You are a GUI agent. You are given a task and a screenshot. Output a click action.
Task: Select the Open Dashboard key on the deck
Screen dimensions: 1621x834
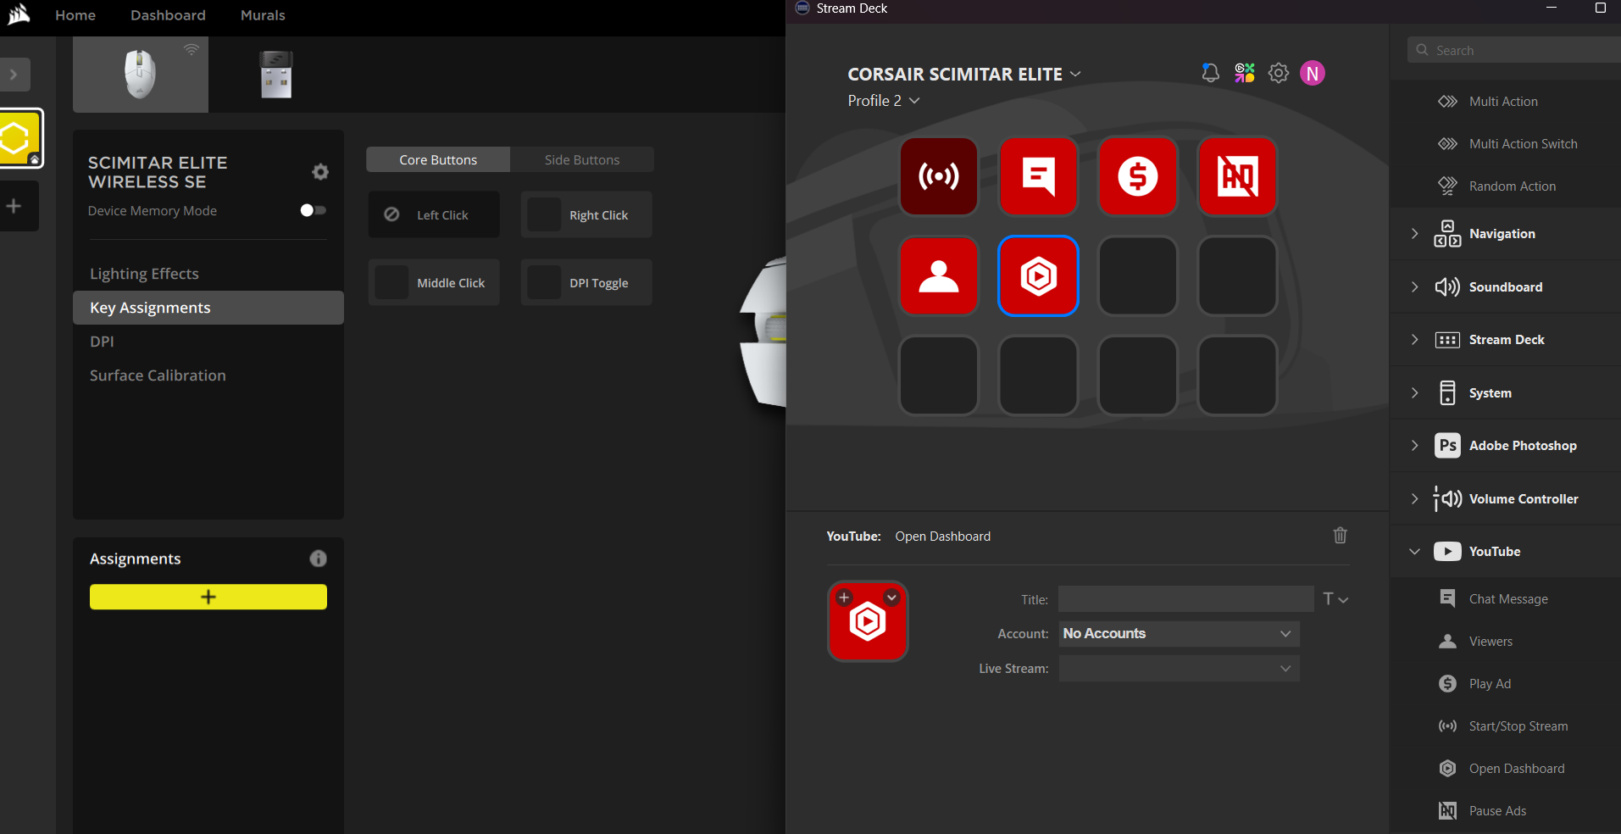pos(1038,276)
